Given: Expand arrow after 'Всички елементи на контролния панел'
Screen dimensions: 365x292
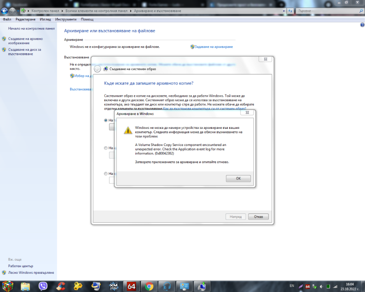Looking at the screenshot, I should (131, 11).
